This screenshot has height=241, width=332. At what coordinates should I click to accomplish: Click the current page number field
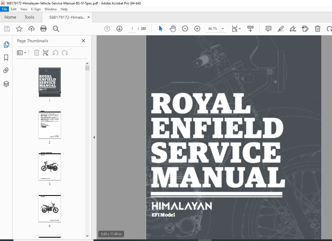132,29
